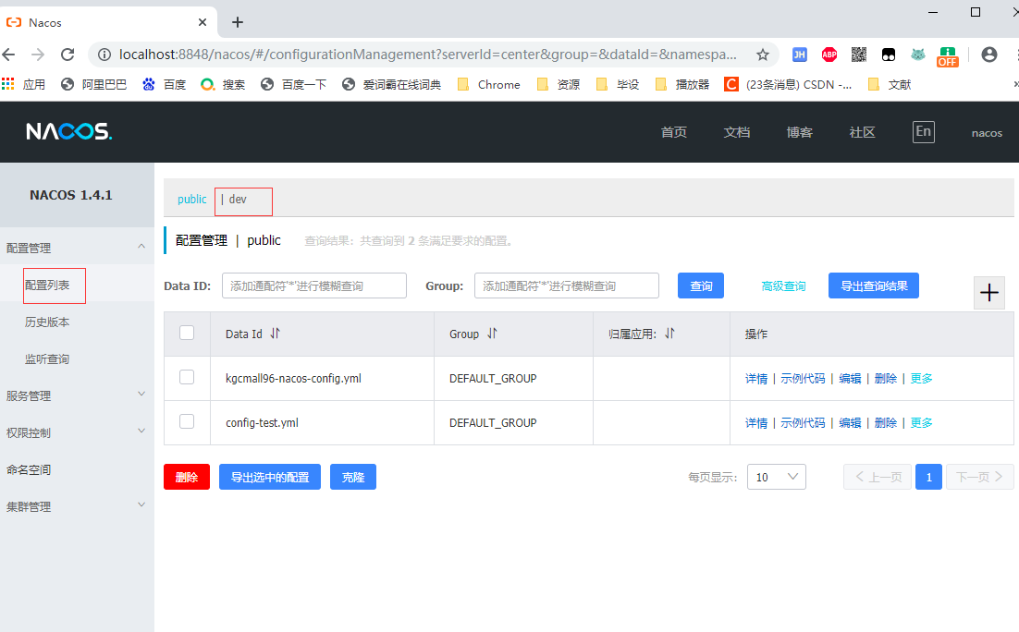Go to 文档 in top navigation
1019x632 pixels.
[x=737, y=132]
